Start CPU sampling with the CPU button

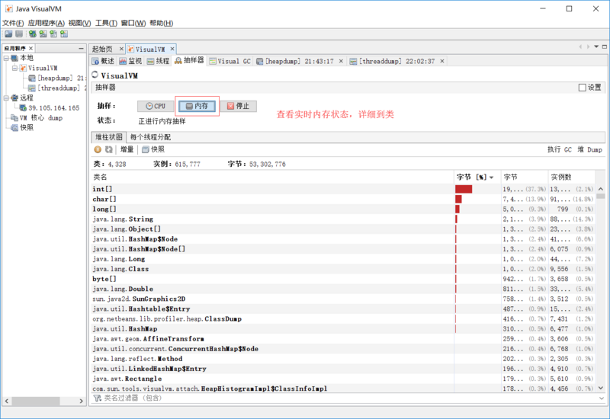coord(156,106)
